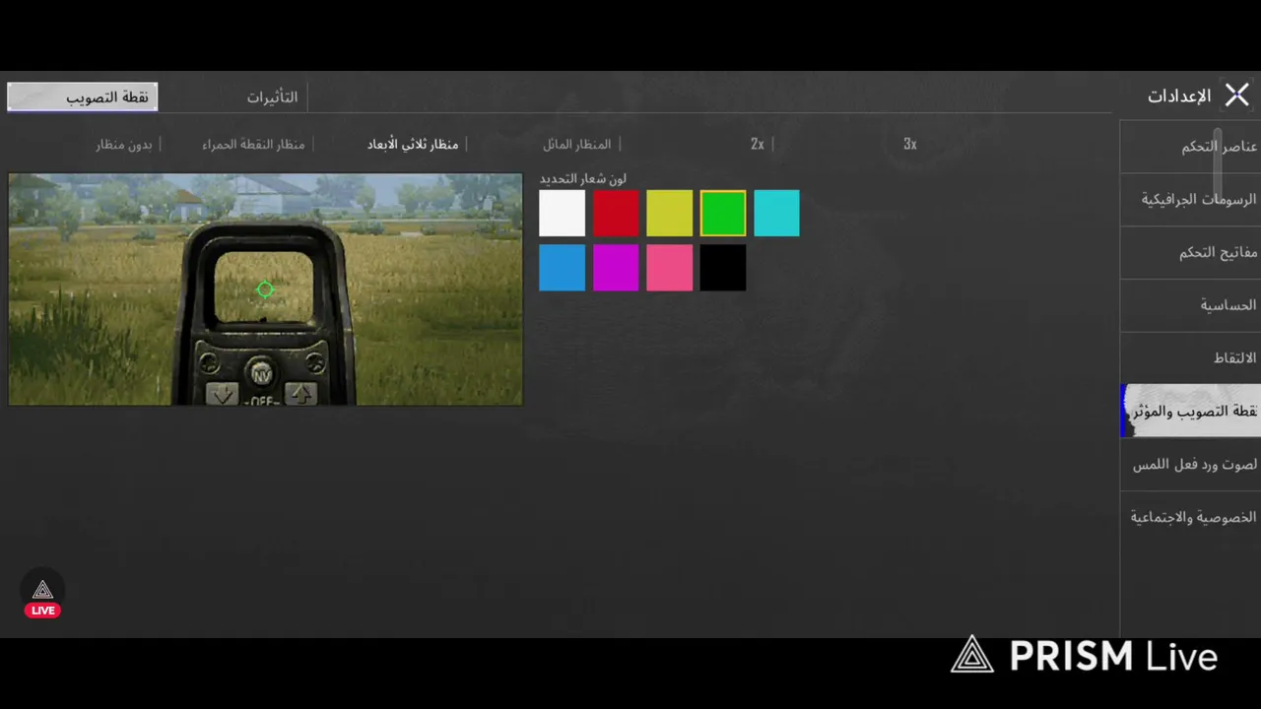The width and height of the screenshot is (1261, 709).
Task: Choose the black reticle color
Action: (x=723, y=268)
